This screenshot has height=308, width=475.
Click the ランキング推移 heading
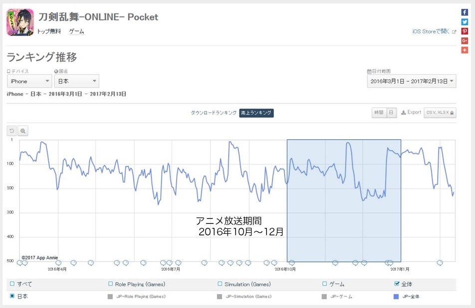pyautogui.click(x=42, y=57)
